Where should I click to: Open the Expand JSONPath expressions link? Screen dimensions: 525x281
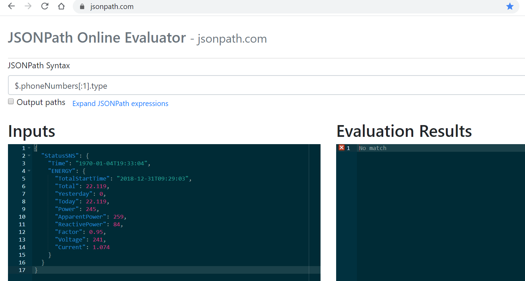120,104
